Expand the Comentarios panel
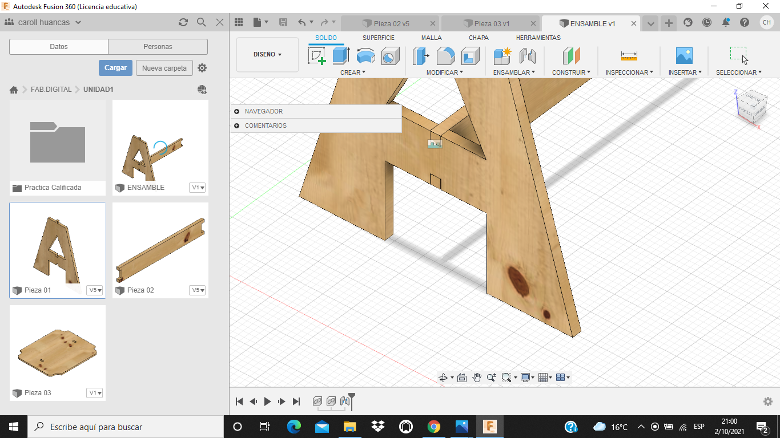780x438 pixels. pyautogui.click(x=237, y=125)
